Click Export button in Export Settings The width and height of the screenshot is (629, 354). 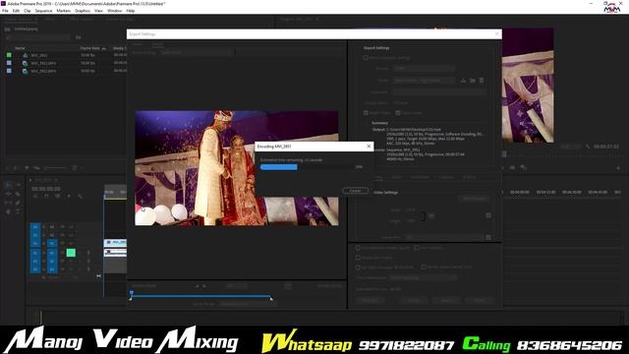click(445, 300)
